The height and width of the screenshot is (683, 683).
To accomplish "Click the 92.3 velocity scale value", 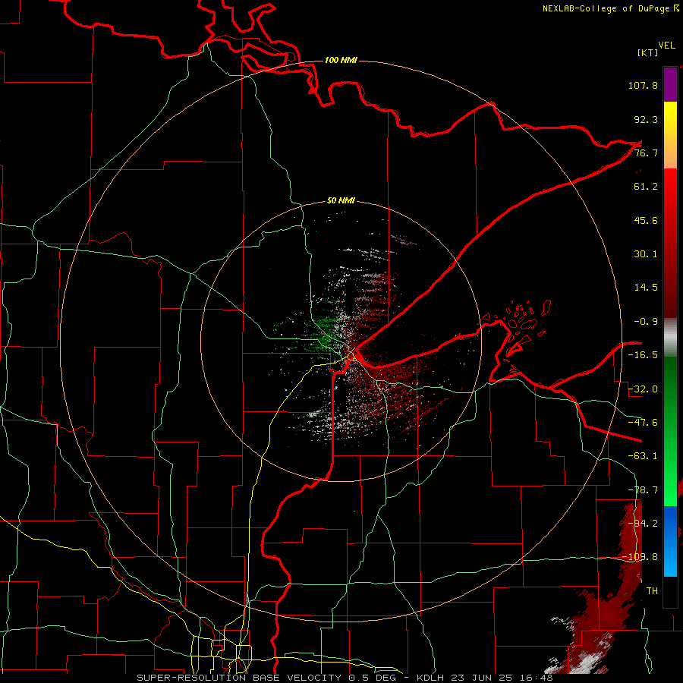I will coord(646,119).
